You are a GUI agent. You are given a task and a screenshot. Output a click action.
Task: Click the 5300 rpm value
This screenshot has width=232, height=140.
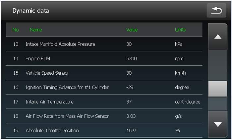[x=131, y=58]
